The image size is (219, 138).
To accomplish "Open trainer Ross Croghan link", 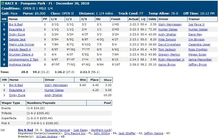I will click(x=198, y=49).
